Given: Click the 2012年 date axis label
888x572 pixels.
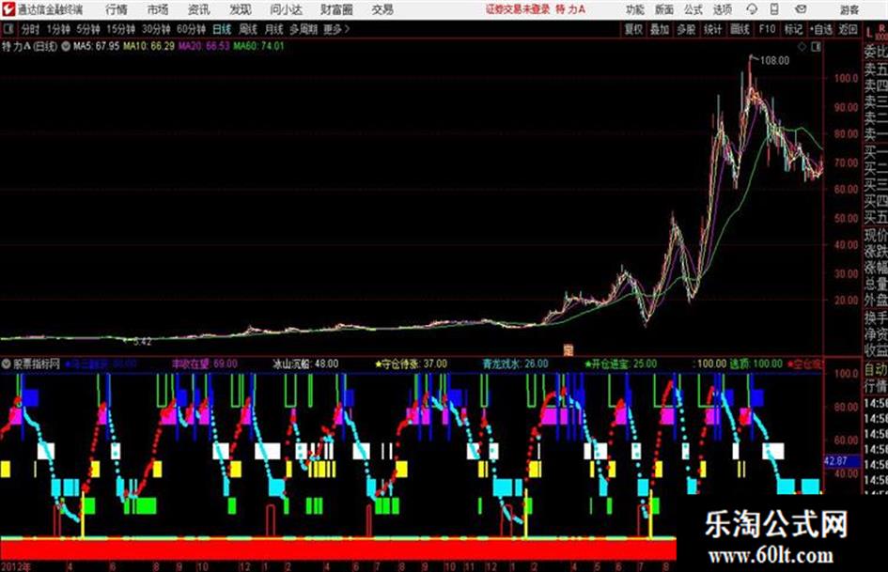Looking at the screenshot, I should (16, 566).
